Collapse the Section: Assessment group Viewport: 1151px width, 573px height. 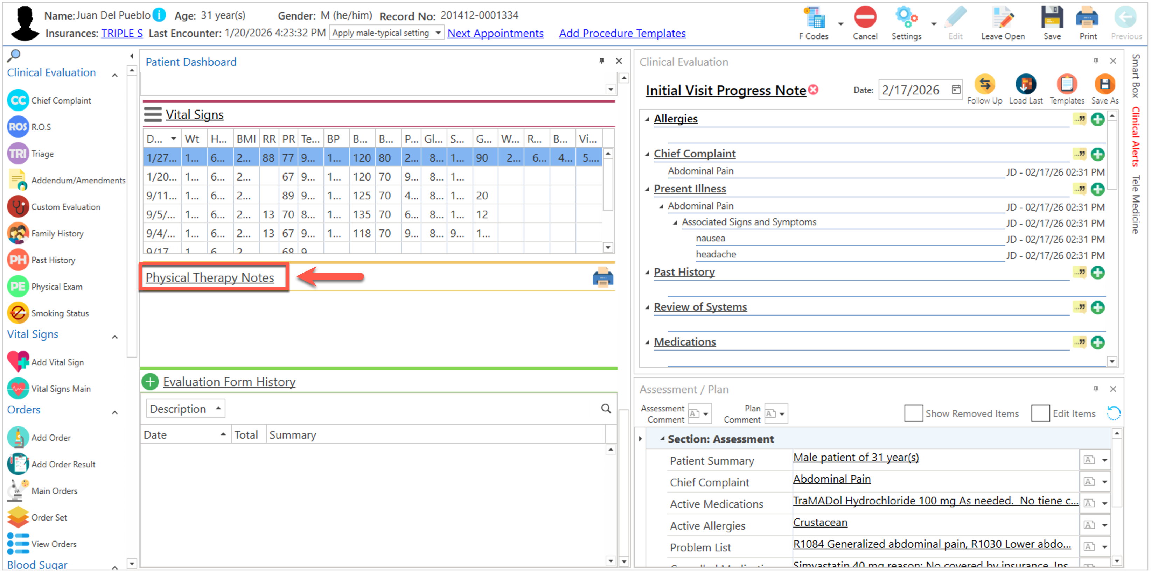pos(662,439)
